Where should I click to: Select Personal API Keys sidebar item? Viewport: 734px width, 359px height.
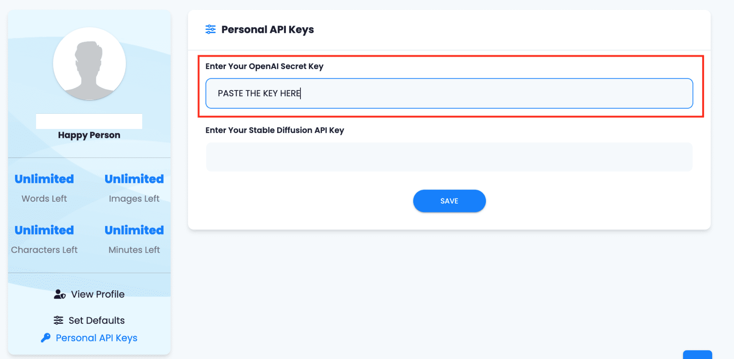96,338
